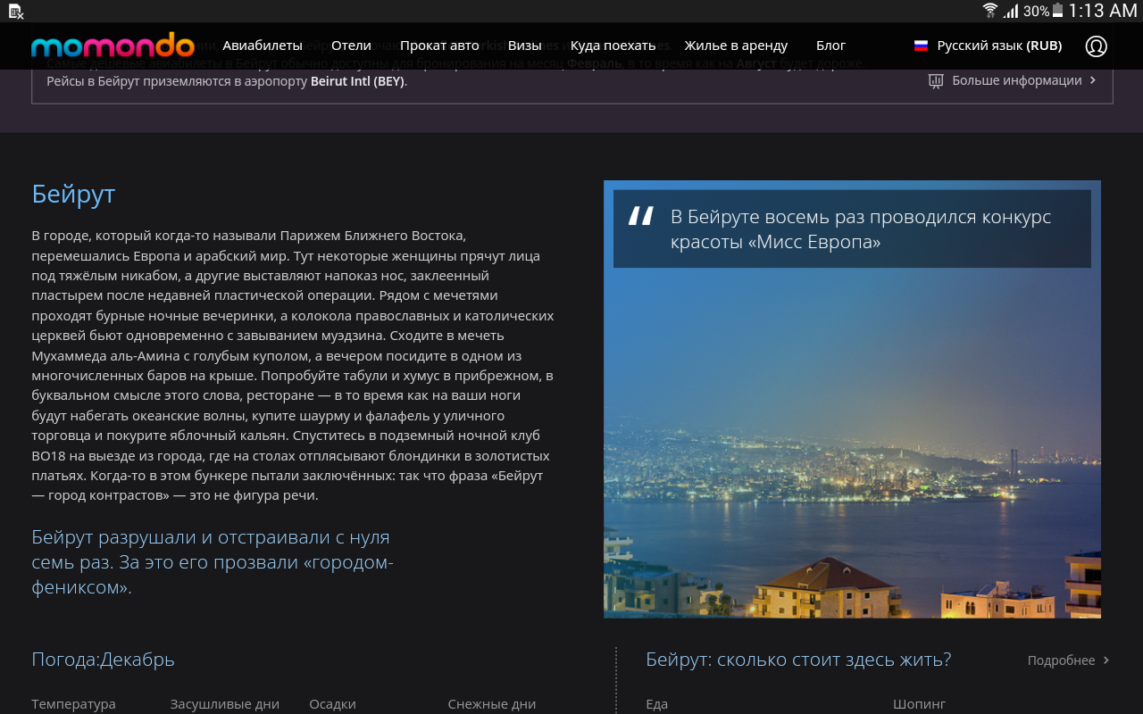Tap the Wi-Fi status icon
Image resolution: width=1143 pixels, height=714 pixels.
(989, 11)
